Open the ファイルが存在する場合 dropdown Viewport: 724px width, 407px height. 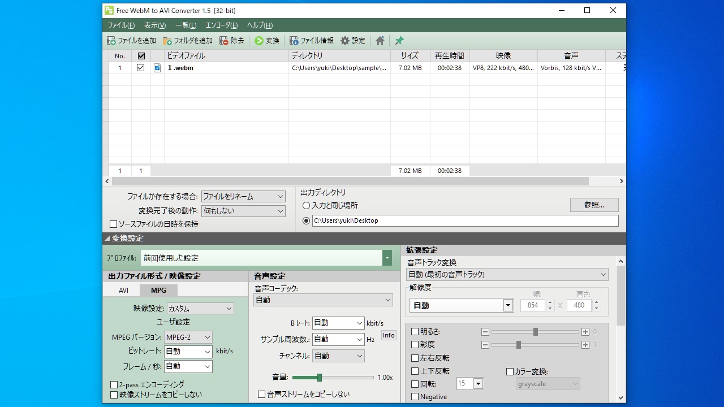243,197
